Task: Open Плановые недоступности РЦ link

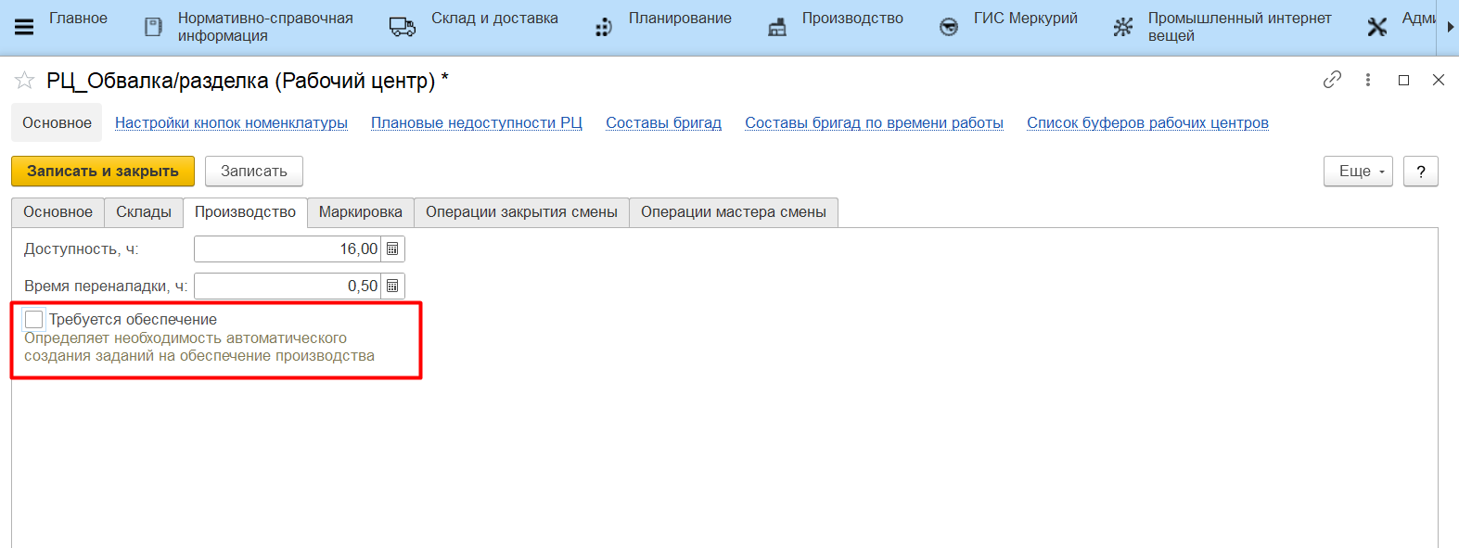Action: coord(477,122)
